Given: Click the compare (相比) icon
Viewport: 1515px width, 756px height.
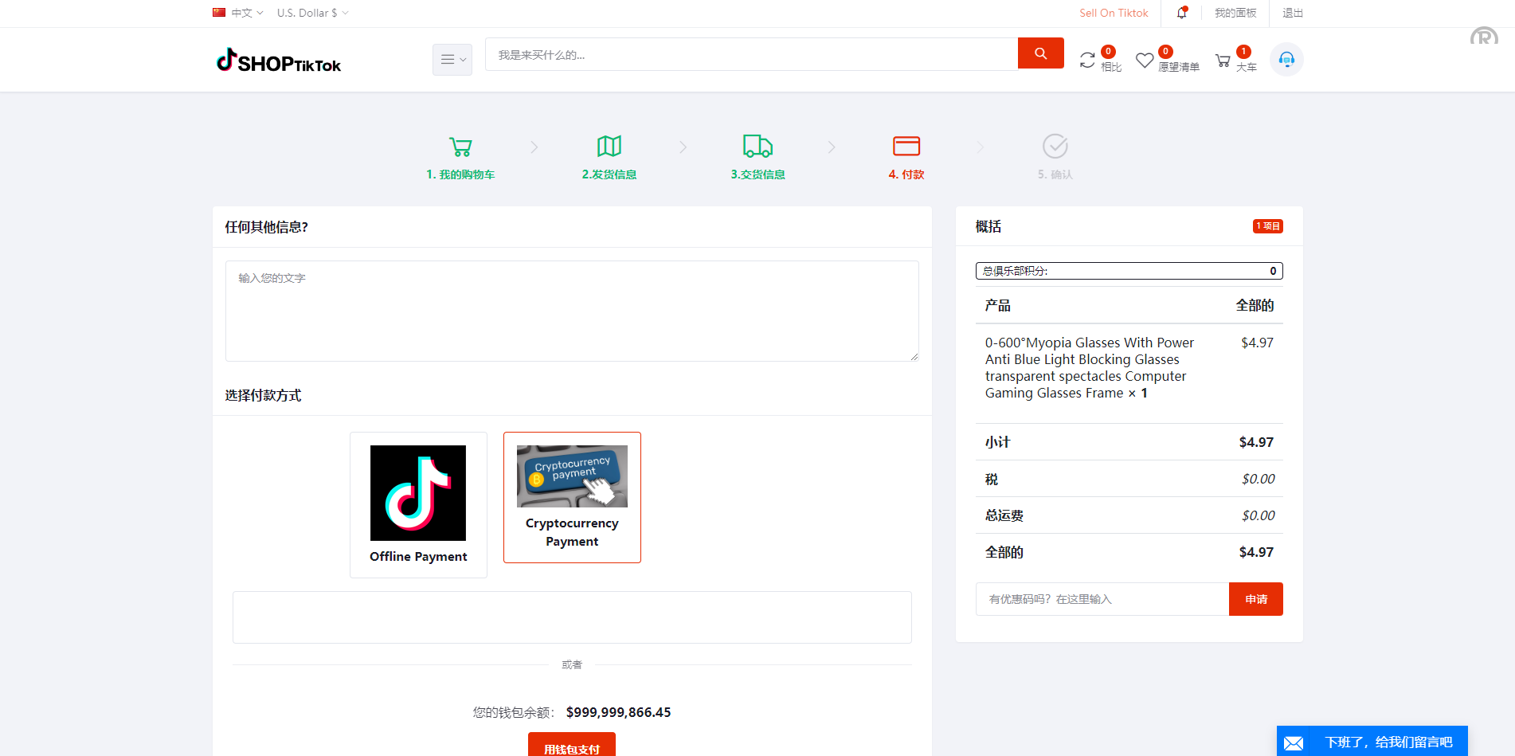Looking at the screenshot, I should click(1089, 60).
